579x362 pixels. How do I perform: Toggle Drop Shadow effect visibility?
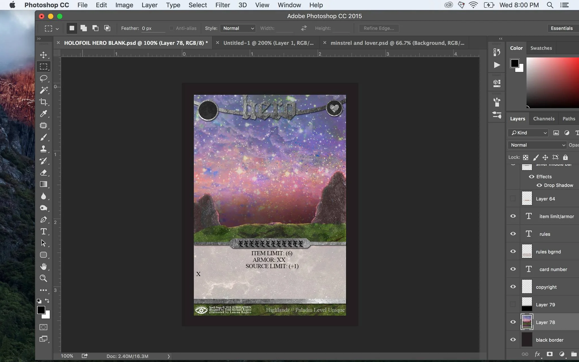539,185
